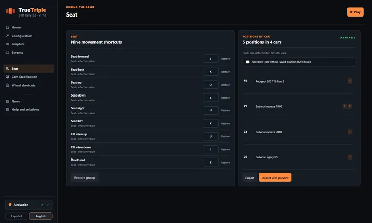Click the Reset seat key field Z

point(210,162)
